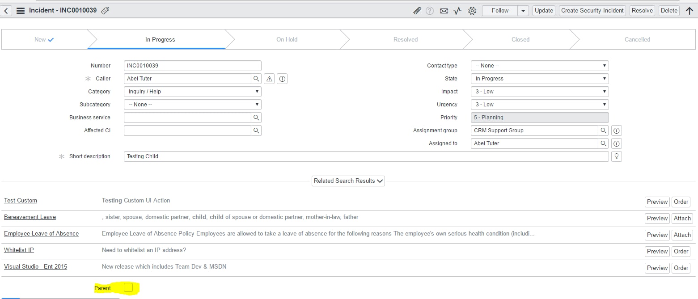Preview Visual Studio - Ent 2015 result
Viewport: 698px width, 299px height.
click(x=657, y=268)
